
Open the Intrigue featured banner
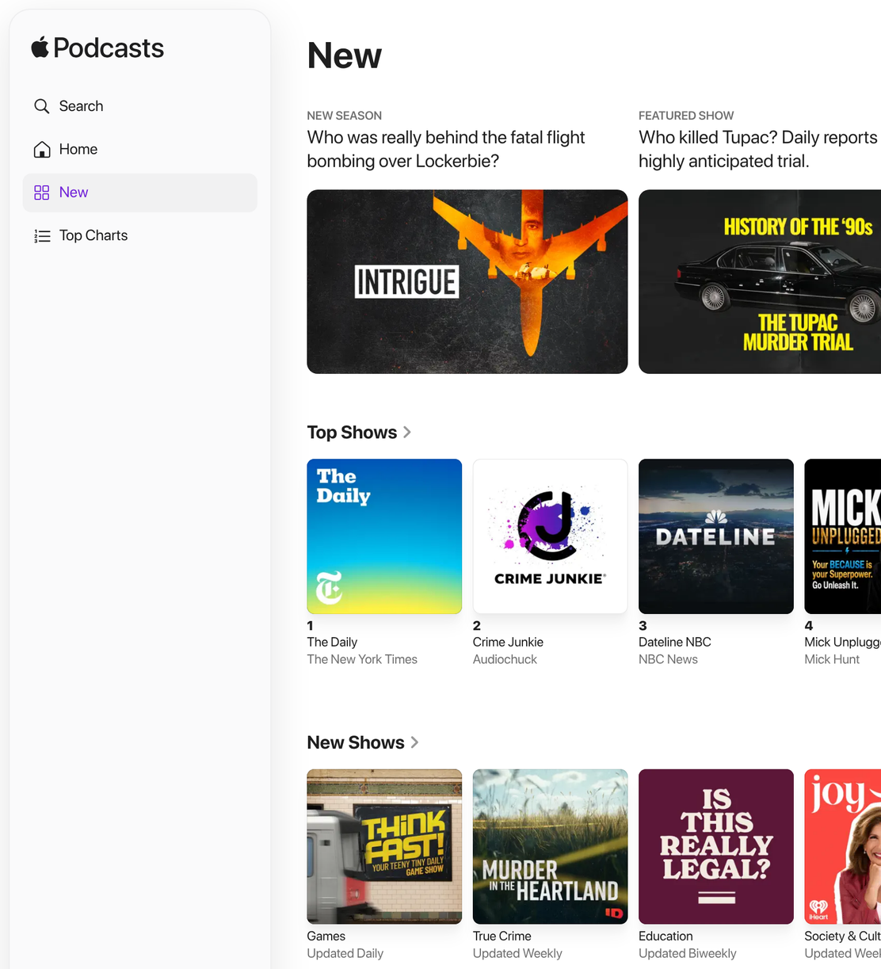tap(467, 281)
